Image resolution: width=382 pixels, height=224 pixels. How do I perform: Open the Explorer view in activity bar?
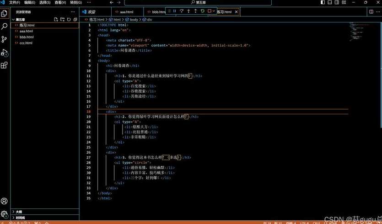click(x=4, y=13)
